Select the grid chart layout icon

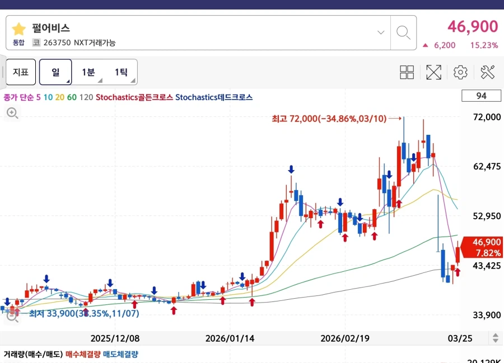pos(407,72)
